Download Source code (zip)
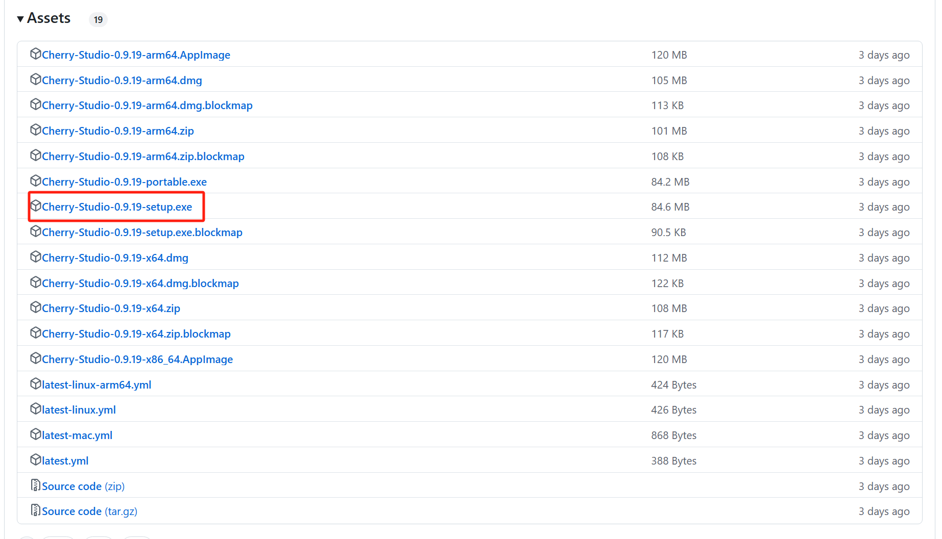The width and height of the screenshot is (942, 539). point(83,486)
